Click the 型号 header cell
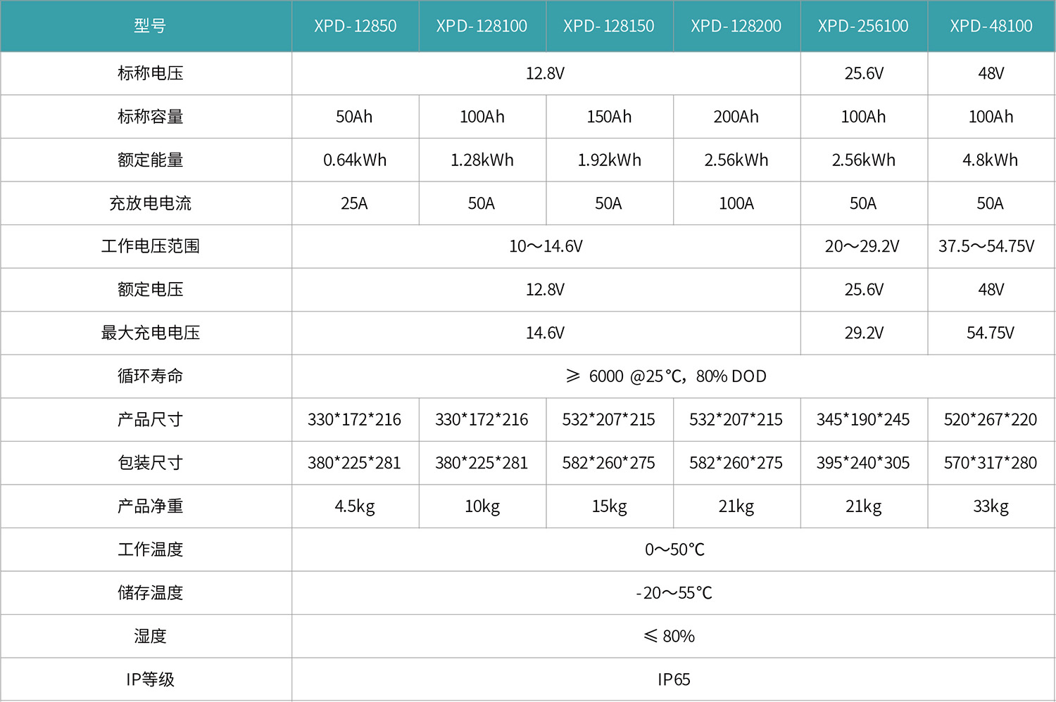1056x702 pixels. [150, 26]
